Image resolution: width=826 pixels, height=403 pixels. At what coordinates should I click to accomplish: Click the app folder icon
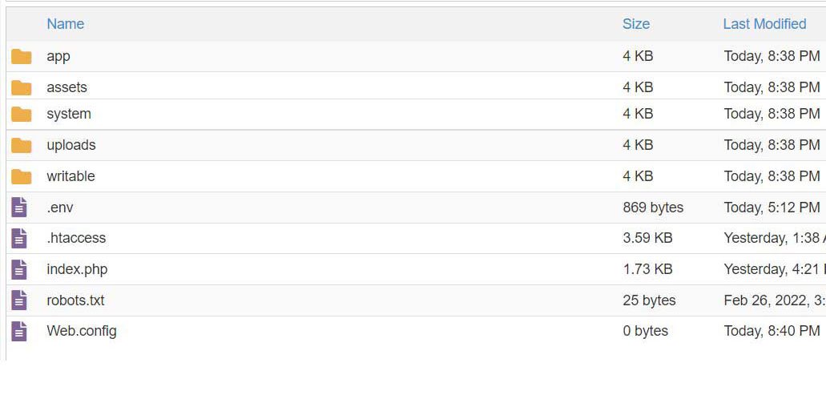(x=22, y=56)
